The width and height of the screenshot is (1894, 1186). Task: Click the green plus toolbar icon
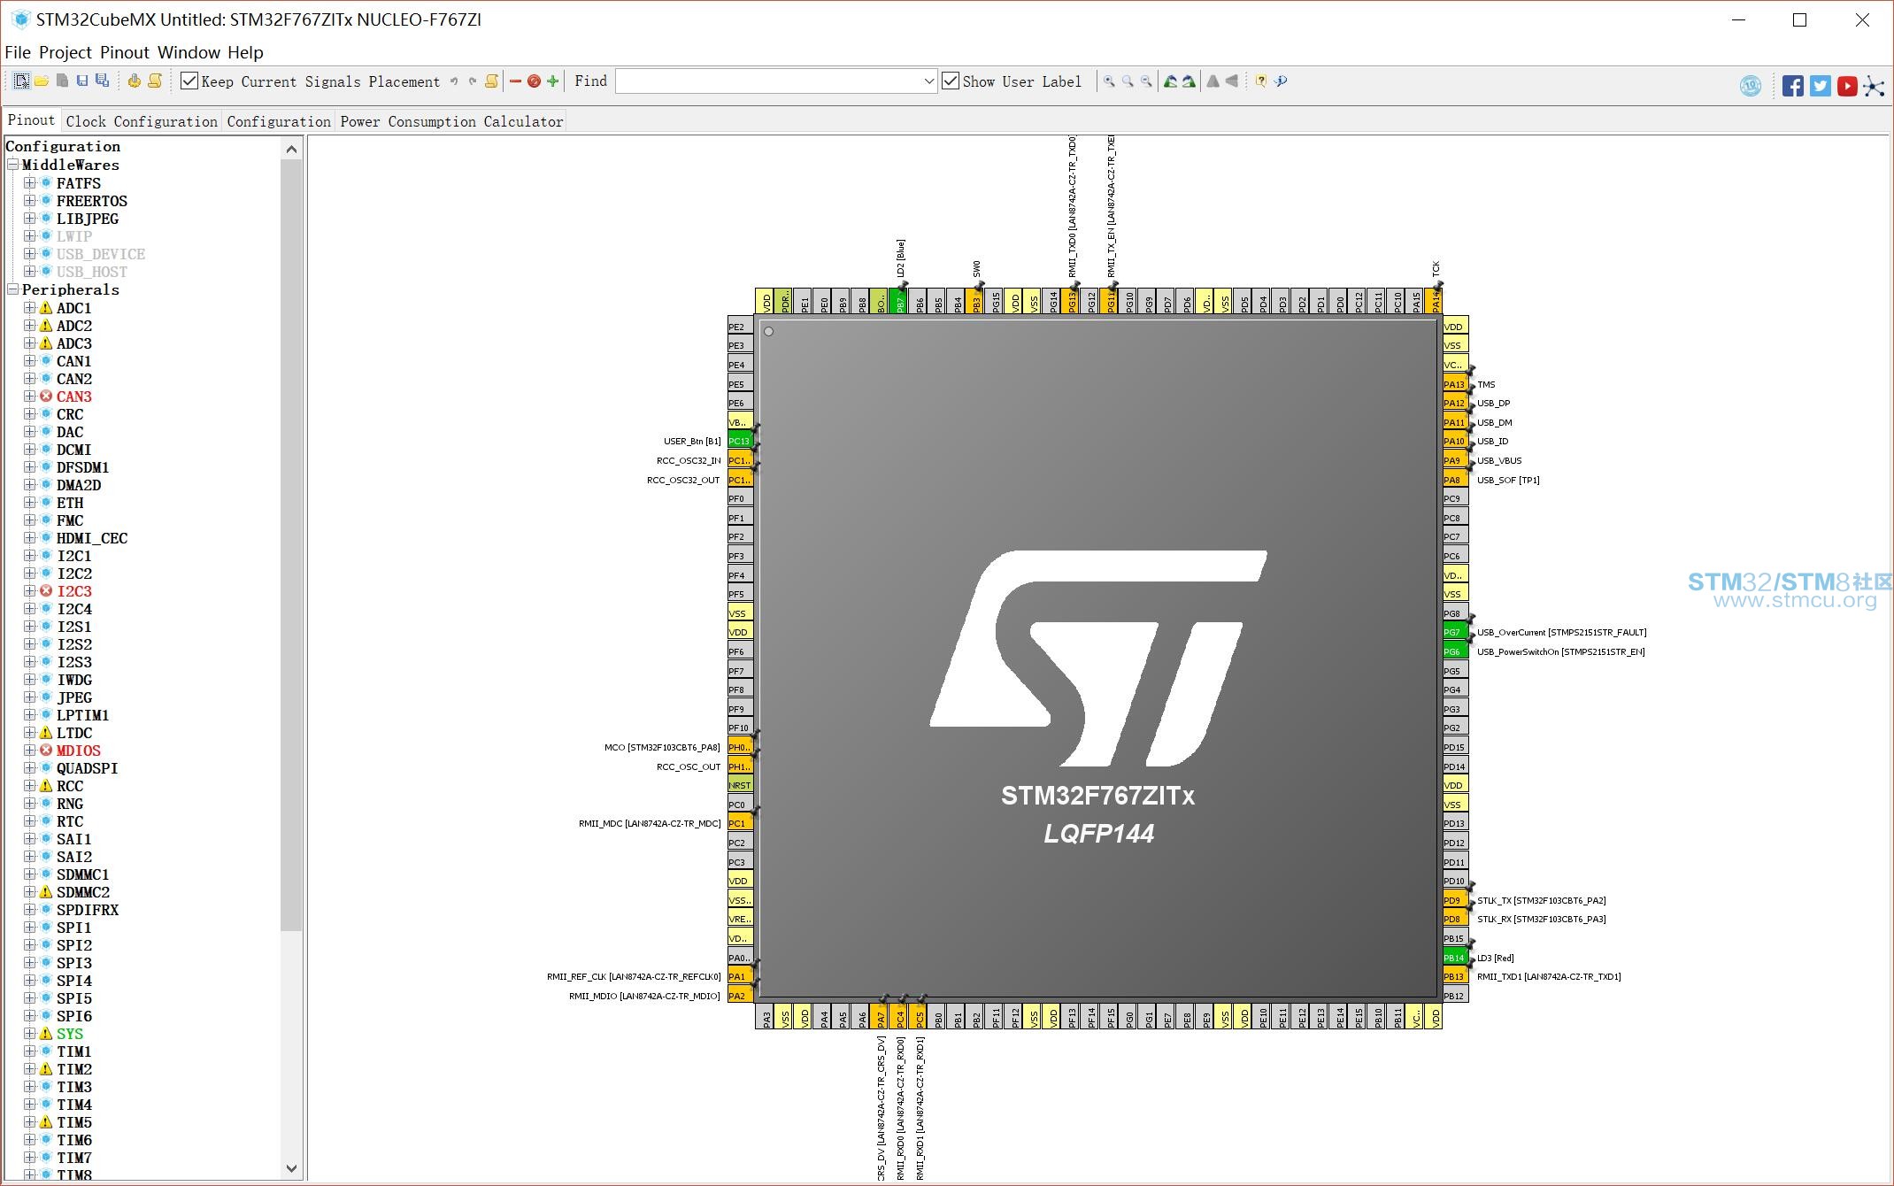pyautogui.click(x=553, y=81)
